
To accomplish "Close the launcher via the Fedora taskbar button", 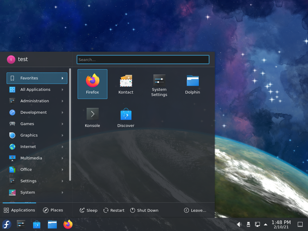I will tap(7, 224).
